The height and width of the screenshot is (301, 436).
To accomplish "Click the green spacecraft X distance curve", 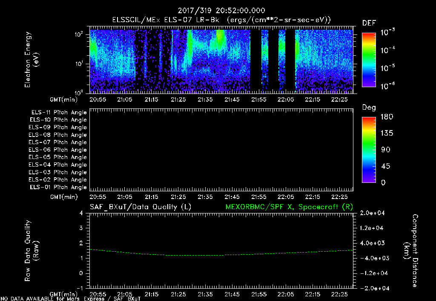I will pyautogui.click(x=221, y=255).
